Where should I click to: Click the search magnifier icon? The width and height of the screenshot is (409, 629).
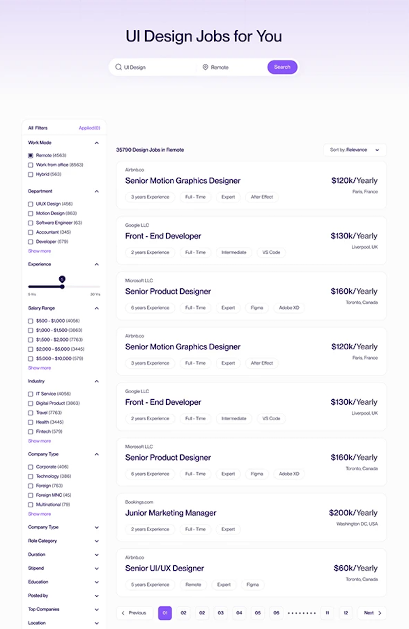pos(119,67)
